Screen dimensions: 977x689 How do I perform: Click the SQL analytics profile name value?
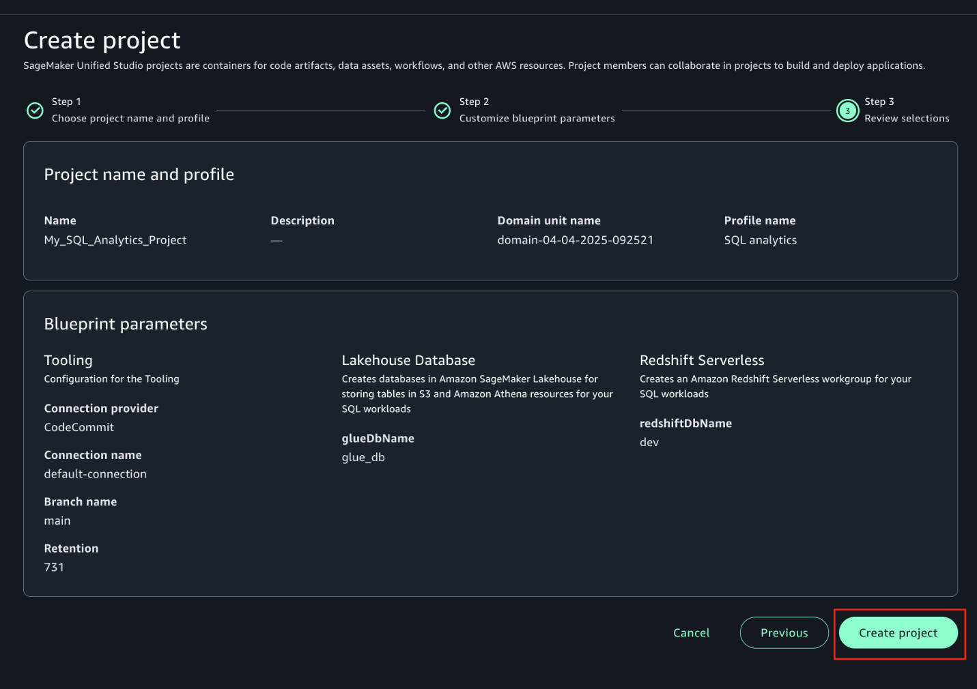(760, 239)
